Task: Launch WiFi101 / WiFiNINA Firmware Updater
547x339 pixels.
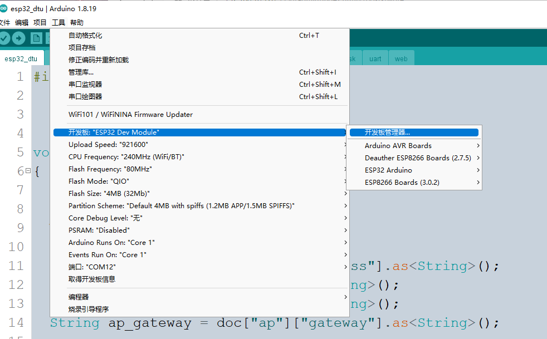Action: 200,115
